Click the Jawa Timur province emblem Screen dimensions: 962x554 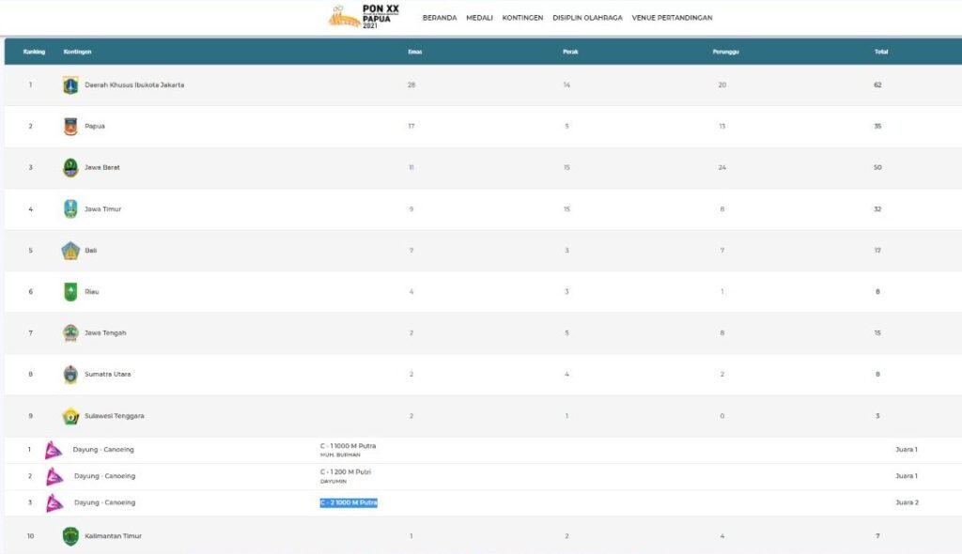tap(70, 209)
